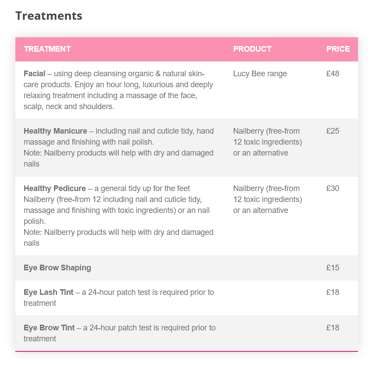Screen dimensions: 376x365
Task: Click the Eye Brow Tint treatment name
Action: 49,328
